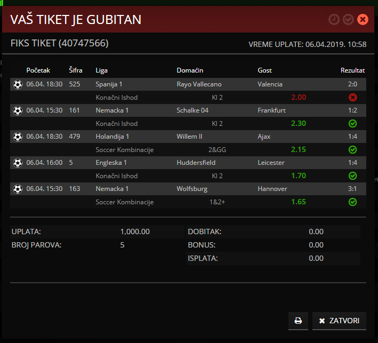
Task: Click the green odds value 1.65
Action: coord(299,202)
